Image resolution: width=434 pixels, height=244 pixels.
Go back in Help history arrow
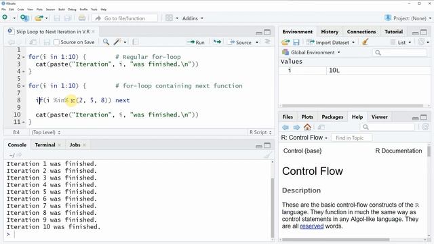(285, 127)
